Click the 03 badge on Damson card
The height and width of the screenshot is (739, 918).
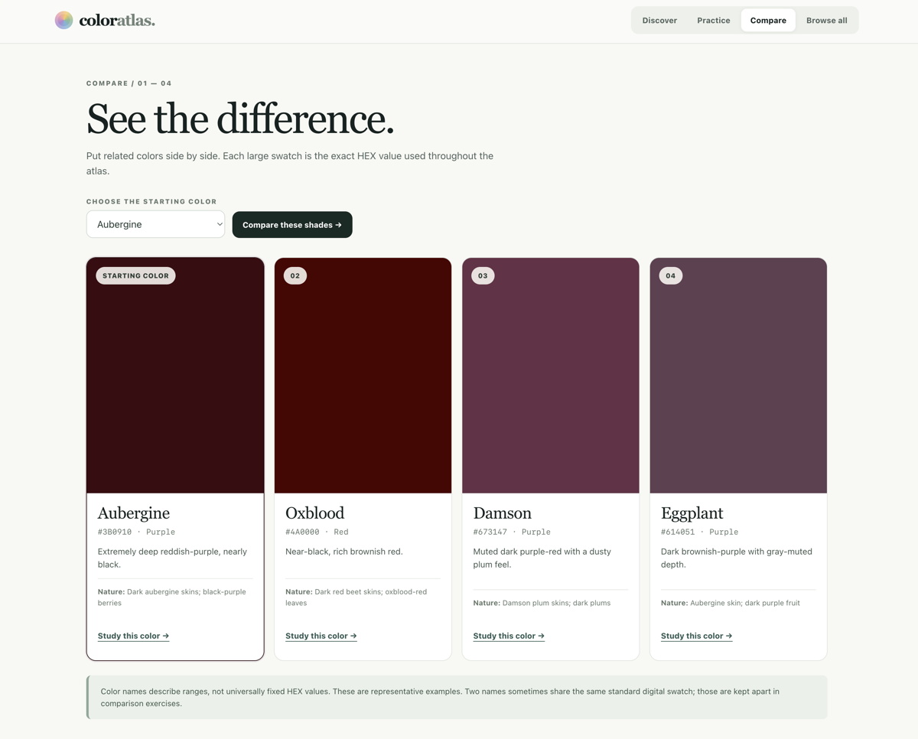click(483, 275)
